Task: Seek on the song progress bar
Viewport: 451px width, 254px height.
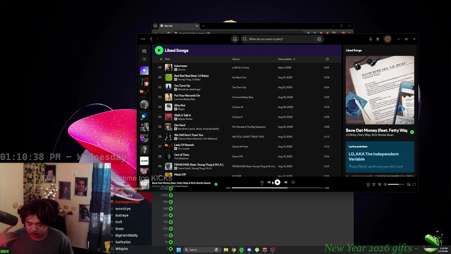Action: point(277,188)
